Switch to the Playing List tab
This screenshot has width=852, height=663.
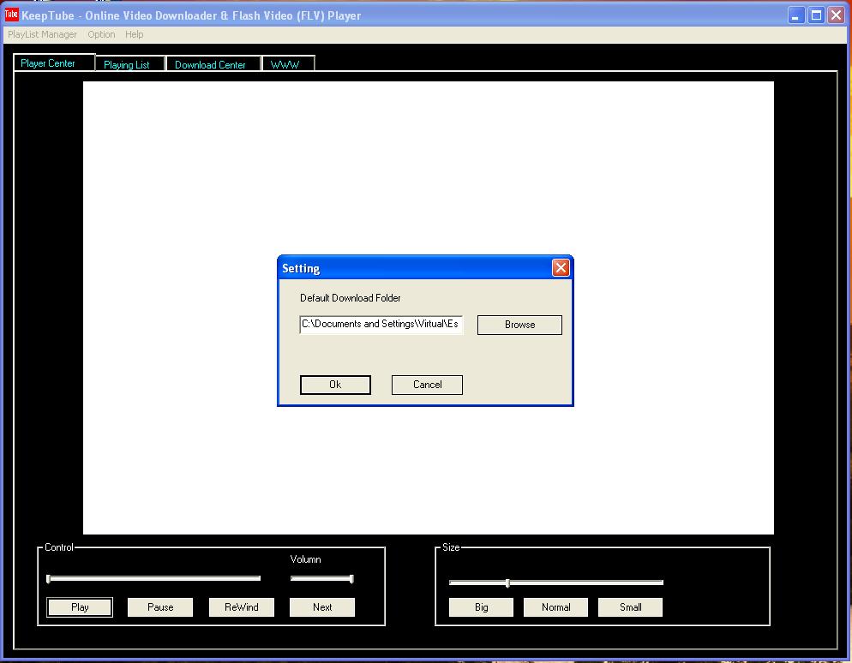coord(130,64)
